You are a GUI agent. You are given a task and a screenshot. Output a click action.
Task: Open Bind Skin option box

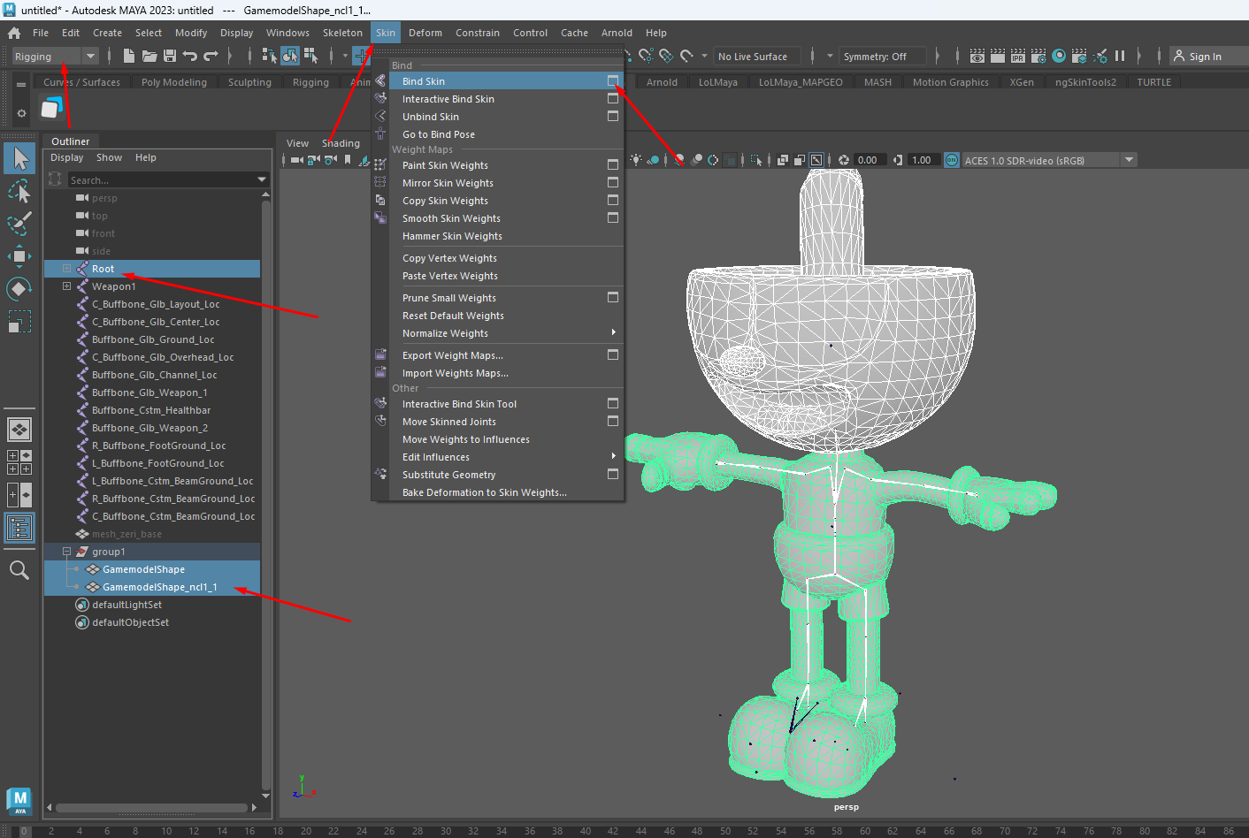613,80
